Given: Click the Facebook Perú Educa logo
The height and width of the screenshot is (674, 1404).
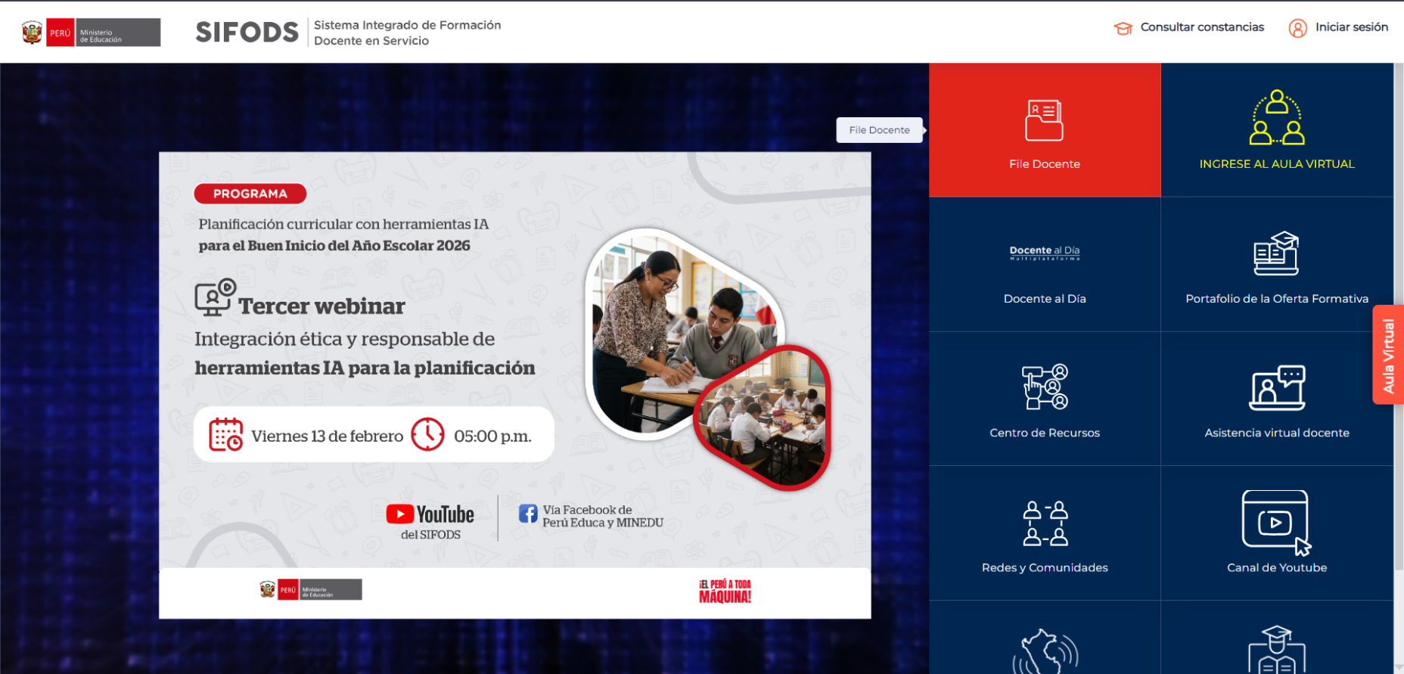Looking at the screenshot, I should point(528,514).
